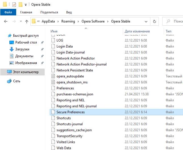The image size is (183, 150).
Task: Open Quick Access Toolbar customize dropdown
Action: click(26, 5)
